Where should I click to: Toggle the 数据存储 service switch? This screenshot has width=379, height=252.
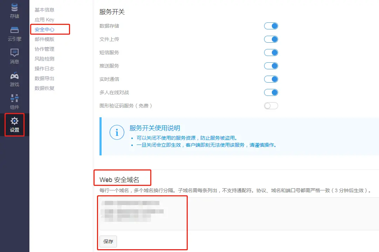(271, 26)
